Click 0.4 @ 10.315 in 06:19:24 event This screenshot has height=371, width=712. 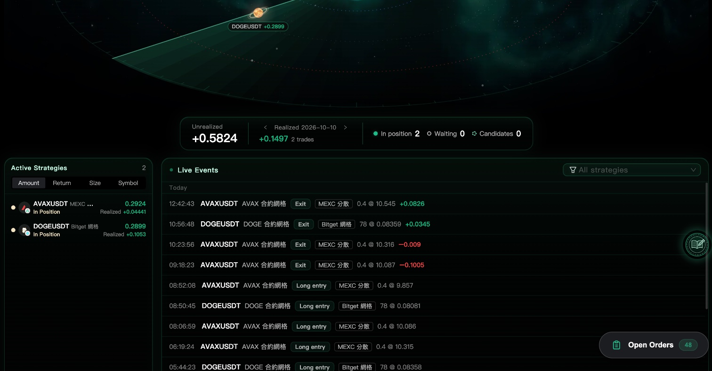[x=395, y=347]
